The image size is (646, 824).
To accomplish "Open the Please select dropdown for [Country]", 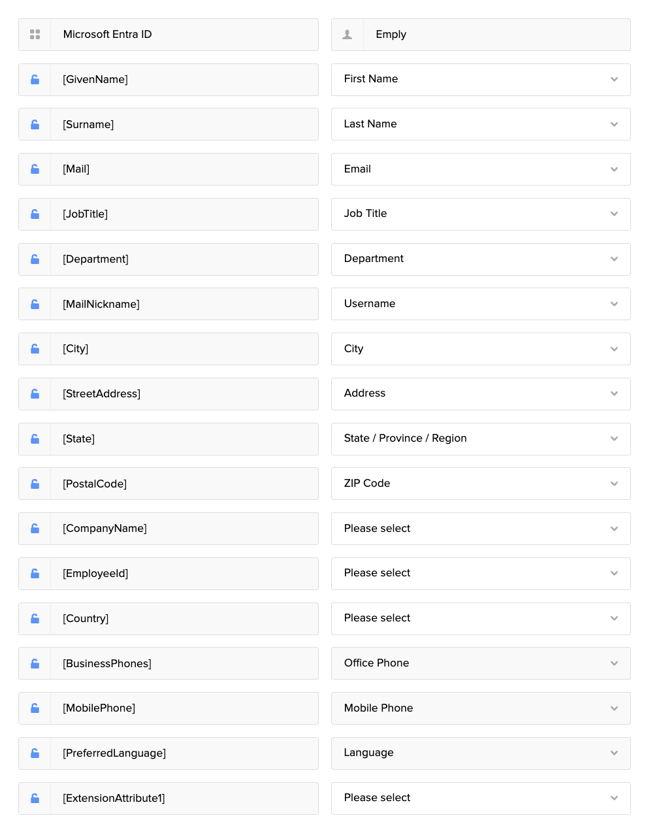I will pyautogui.click(x=480, y=619).
